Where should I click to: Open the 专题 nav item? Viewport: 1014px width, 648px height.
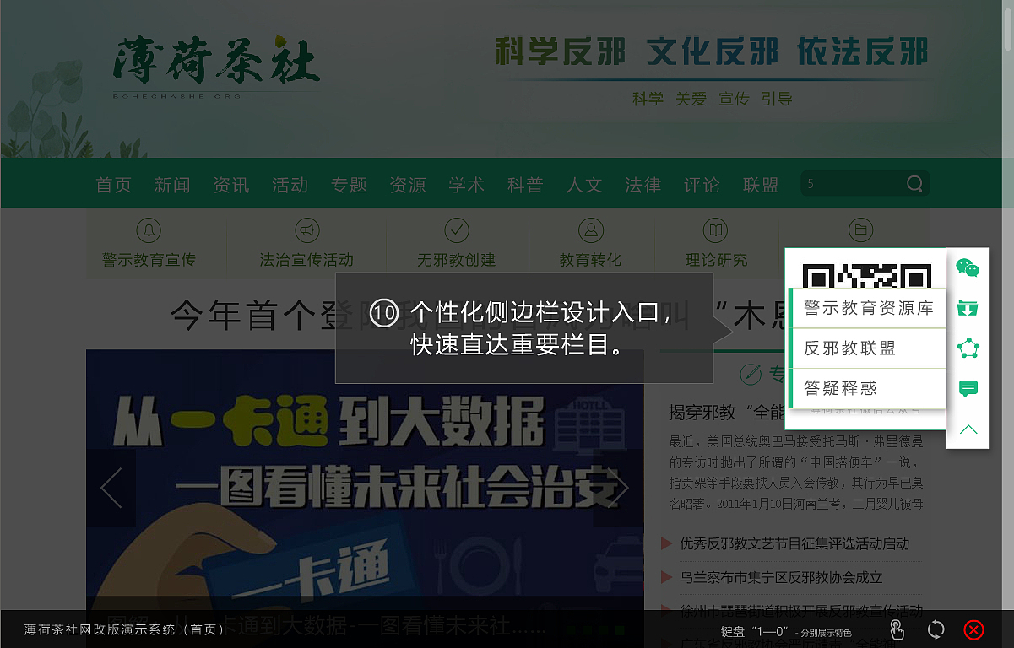tap(349, 185)
